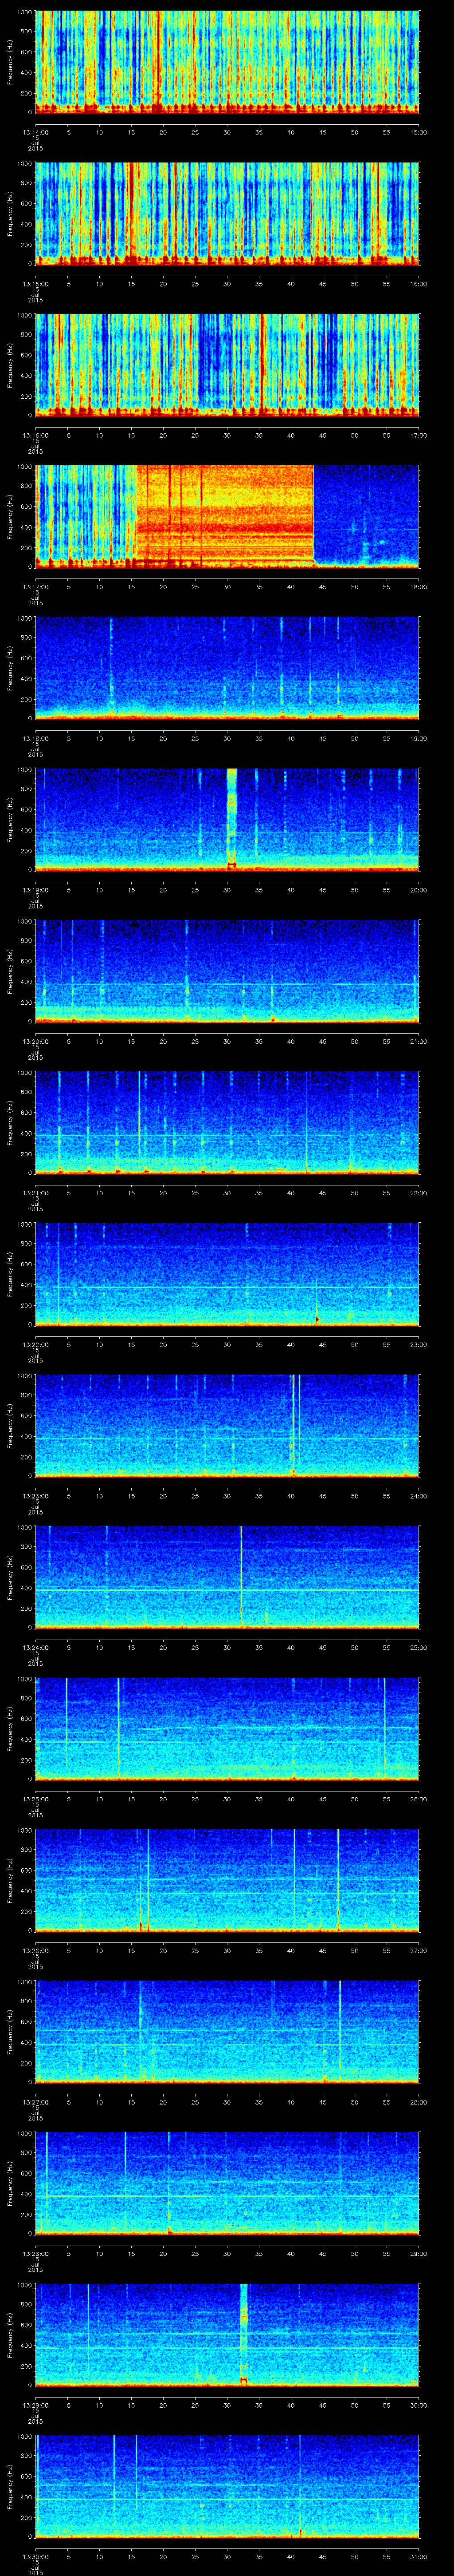The width and height of the screenshot is (454, 2576).
Task: Pick the spectrogram panel starting at 13:28:00
Action: coord(227,2183)
